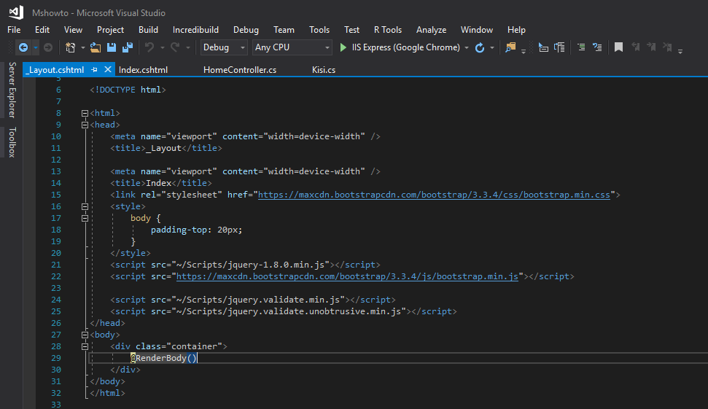Viewport: 708px width, 409px height.
Task: Click the Next Bookmark icon
Action: [651, 47]
